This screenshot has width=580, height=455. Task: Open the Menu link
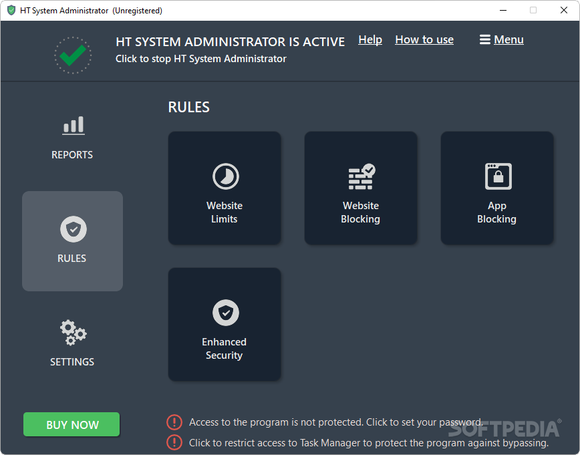pos(509,39)
